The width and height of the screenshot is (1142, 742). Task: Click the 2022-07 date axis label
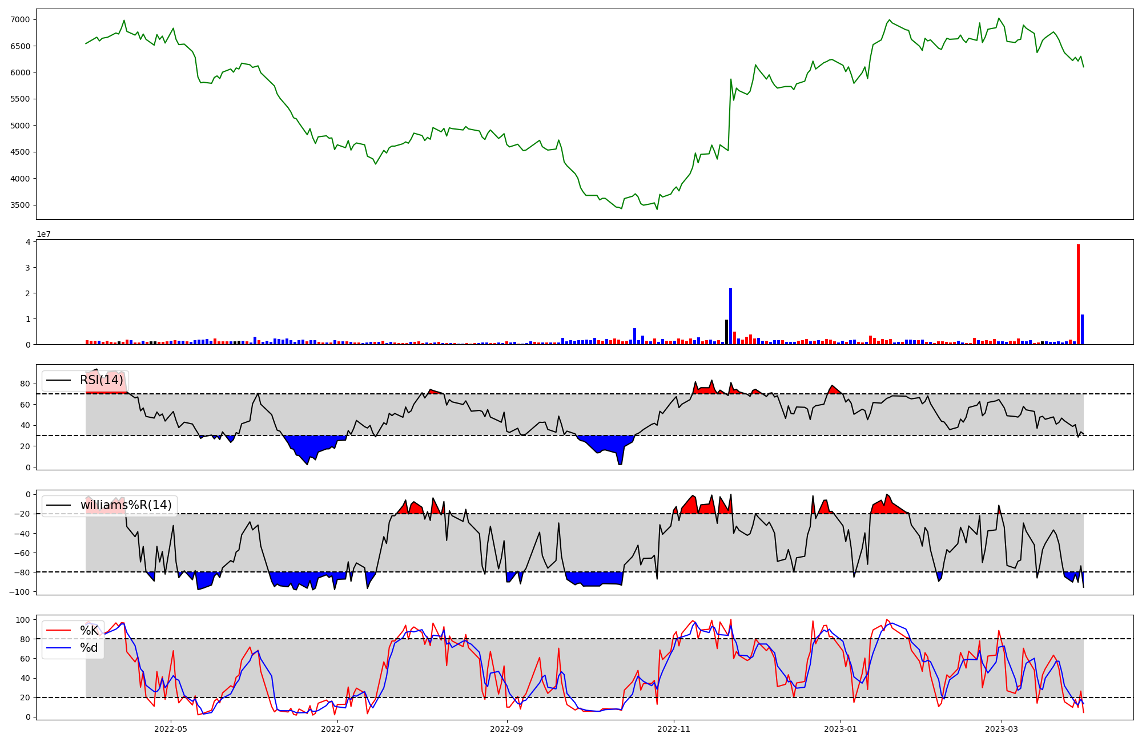[338, 729]
